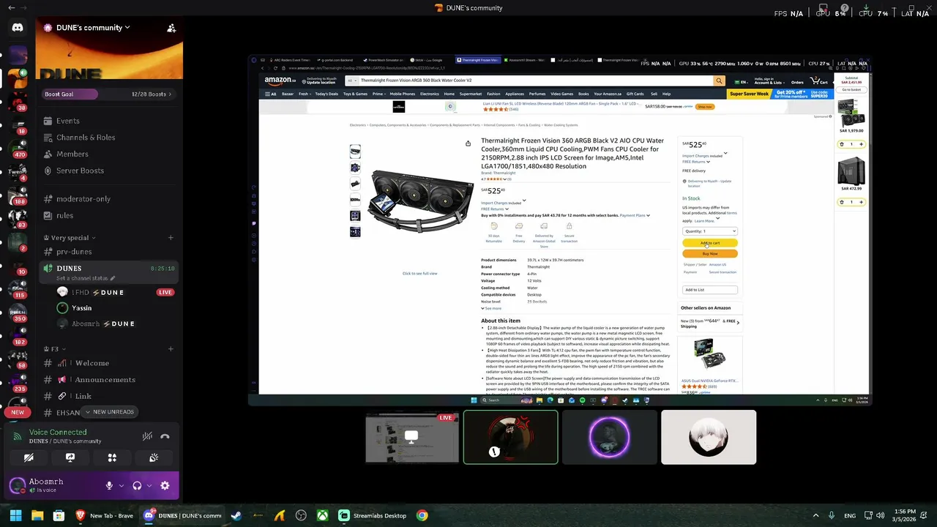Open Xbox app from taskbar
The height and width of the screenshot is (527, 937).
[x=322, y=515]
